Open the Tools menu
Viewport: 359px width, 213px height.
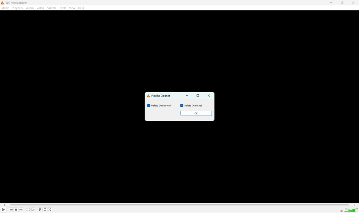point(63,8)
